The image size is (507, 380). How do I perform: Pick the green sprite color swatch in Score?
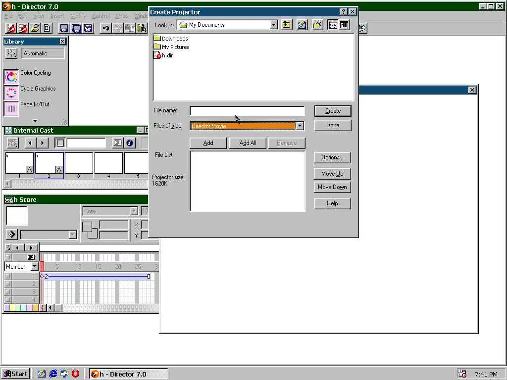[x=18, y=308]
